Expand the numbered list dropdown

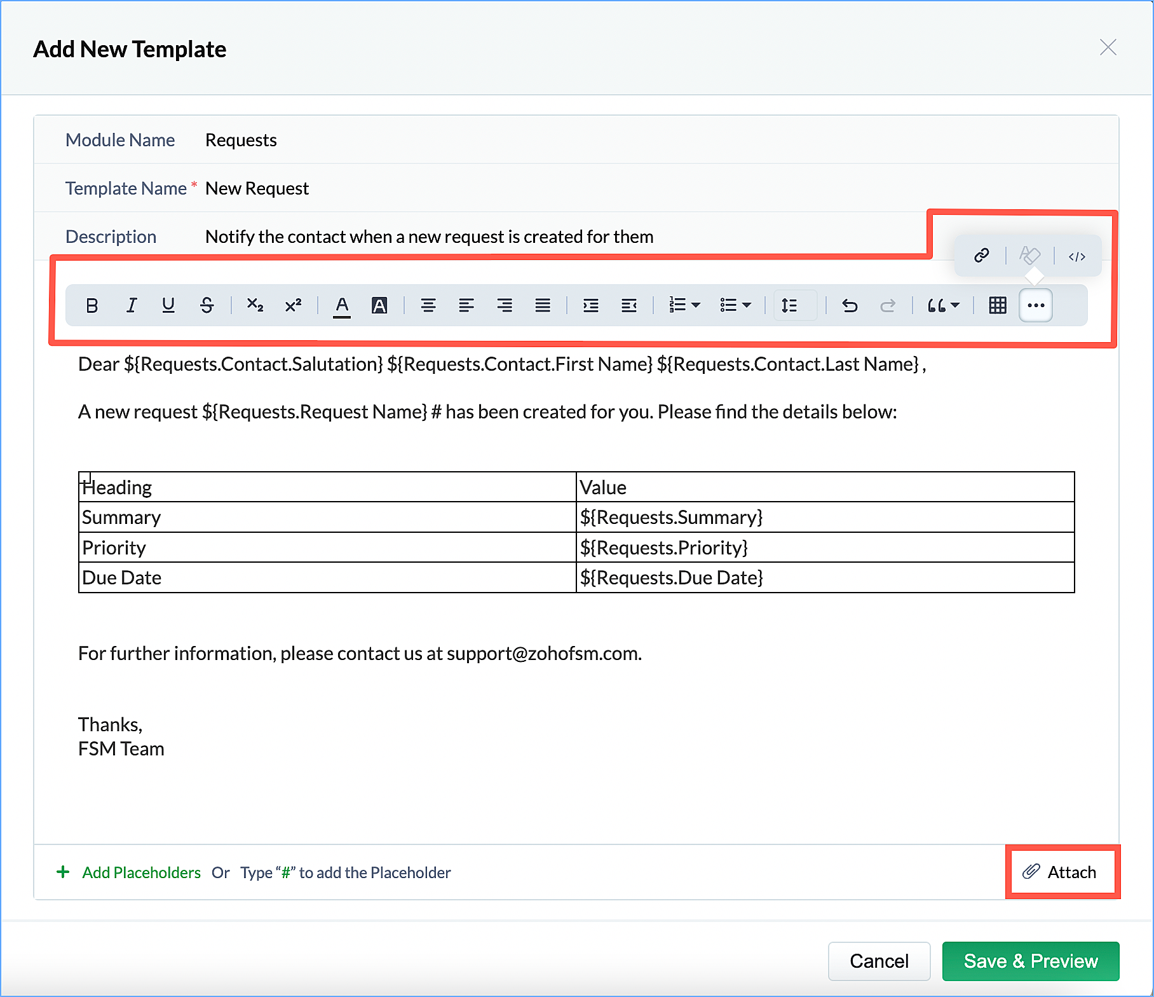696,306
